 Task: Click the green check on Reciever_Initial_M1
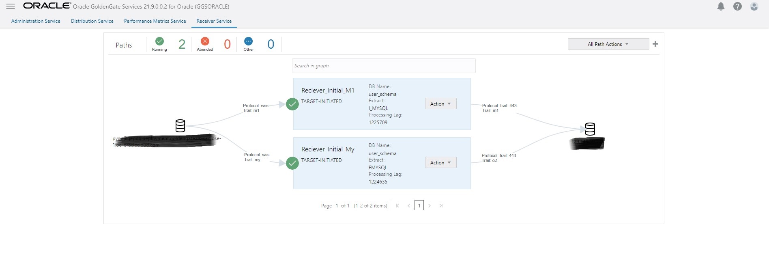click(292, 104)
